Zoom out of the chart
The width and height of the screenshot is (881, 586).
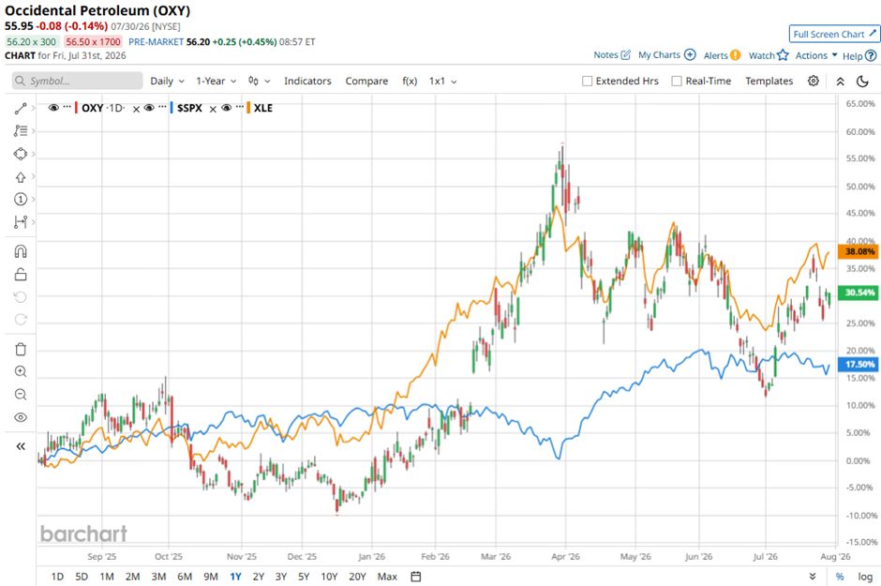pos(21,395)
